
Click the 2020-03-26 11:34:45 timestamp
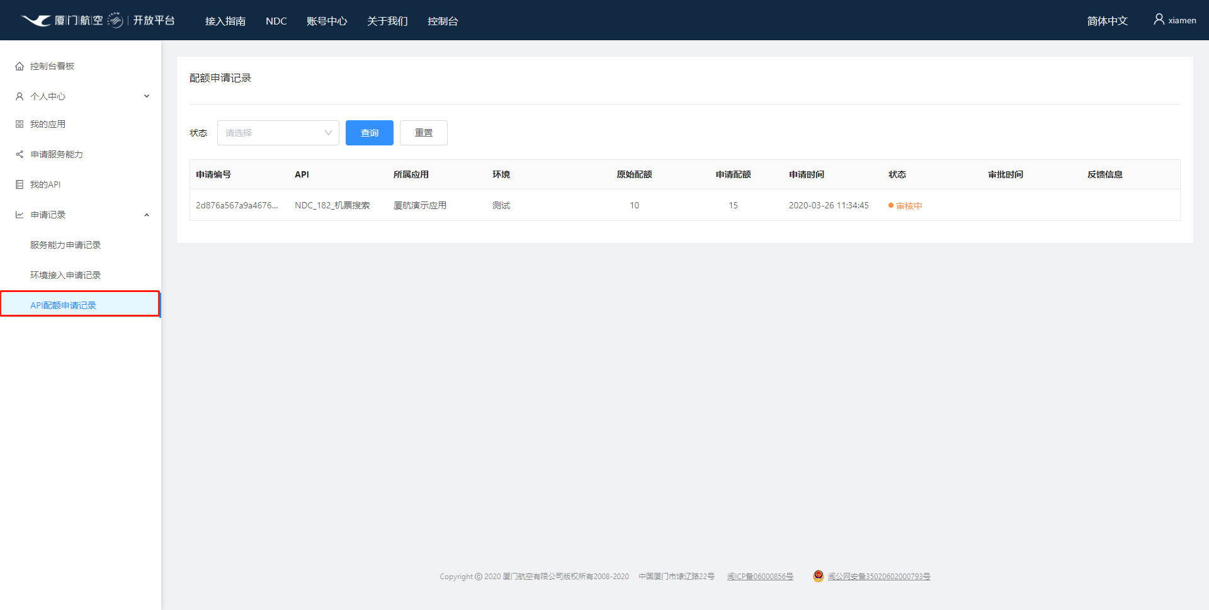[x=829, y=205]
